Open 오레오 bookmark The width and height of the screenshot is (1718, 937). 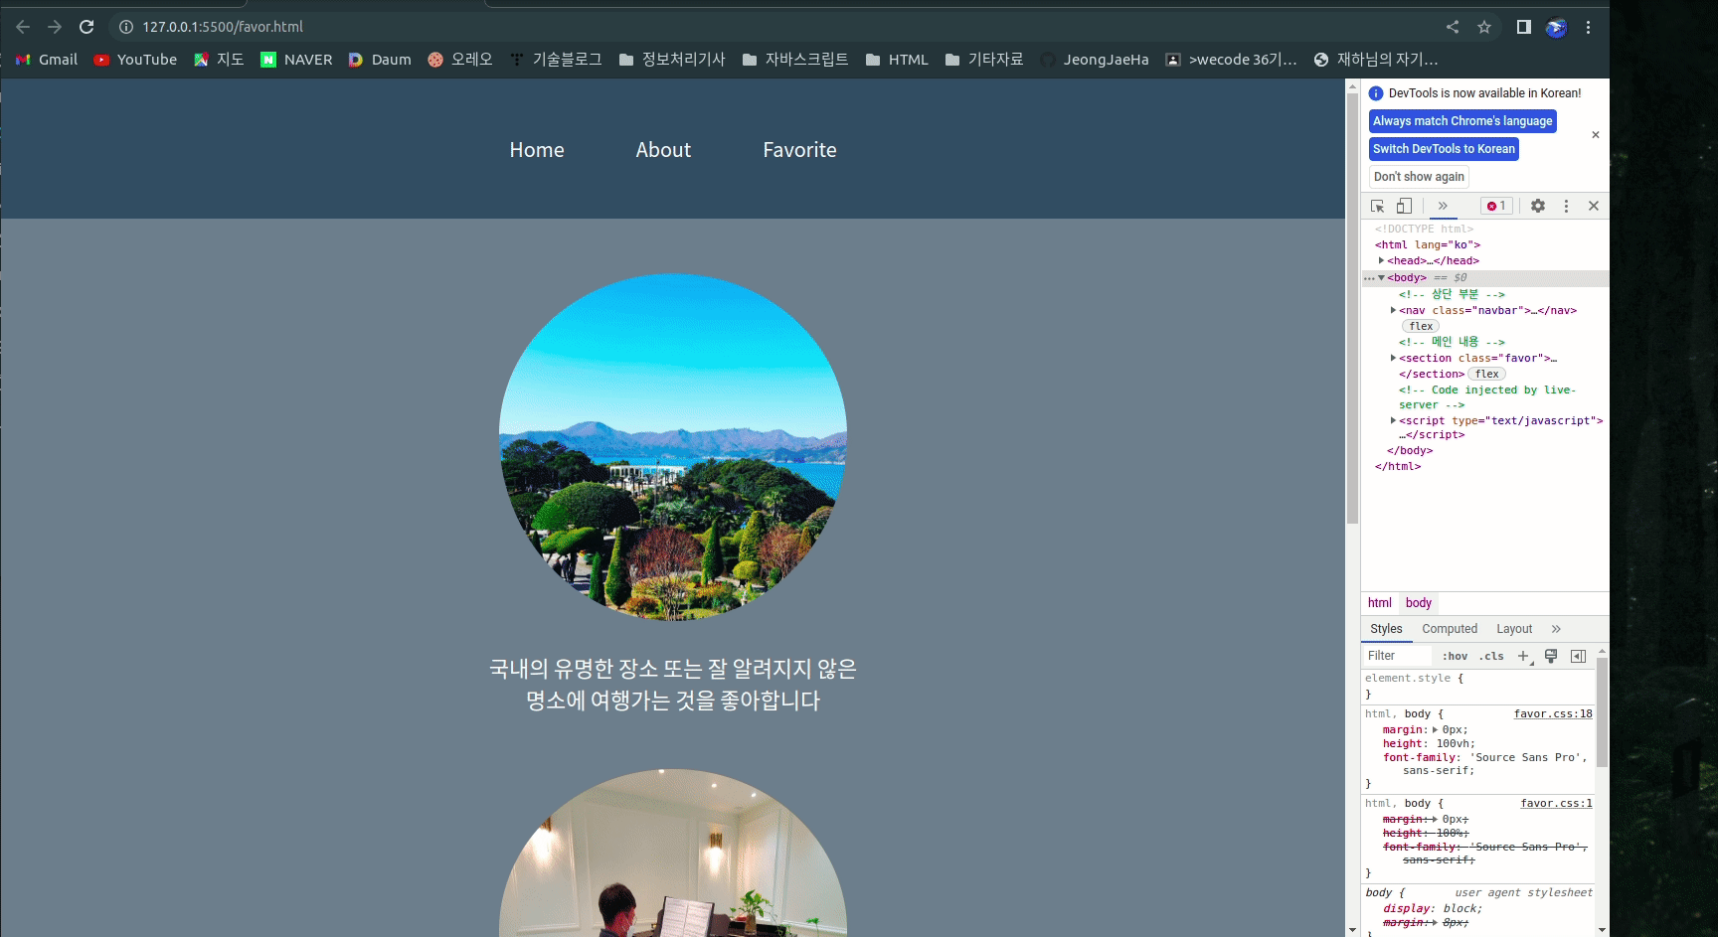tap(460, 60)
